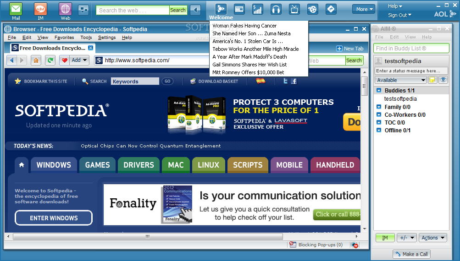Open the browser Favorites menu
Image resolution: width=460 pixels, height=261 pixels.
tap(64, 38)
